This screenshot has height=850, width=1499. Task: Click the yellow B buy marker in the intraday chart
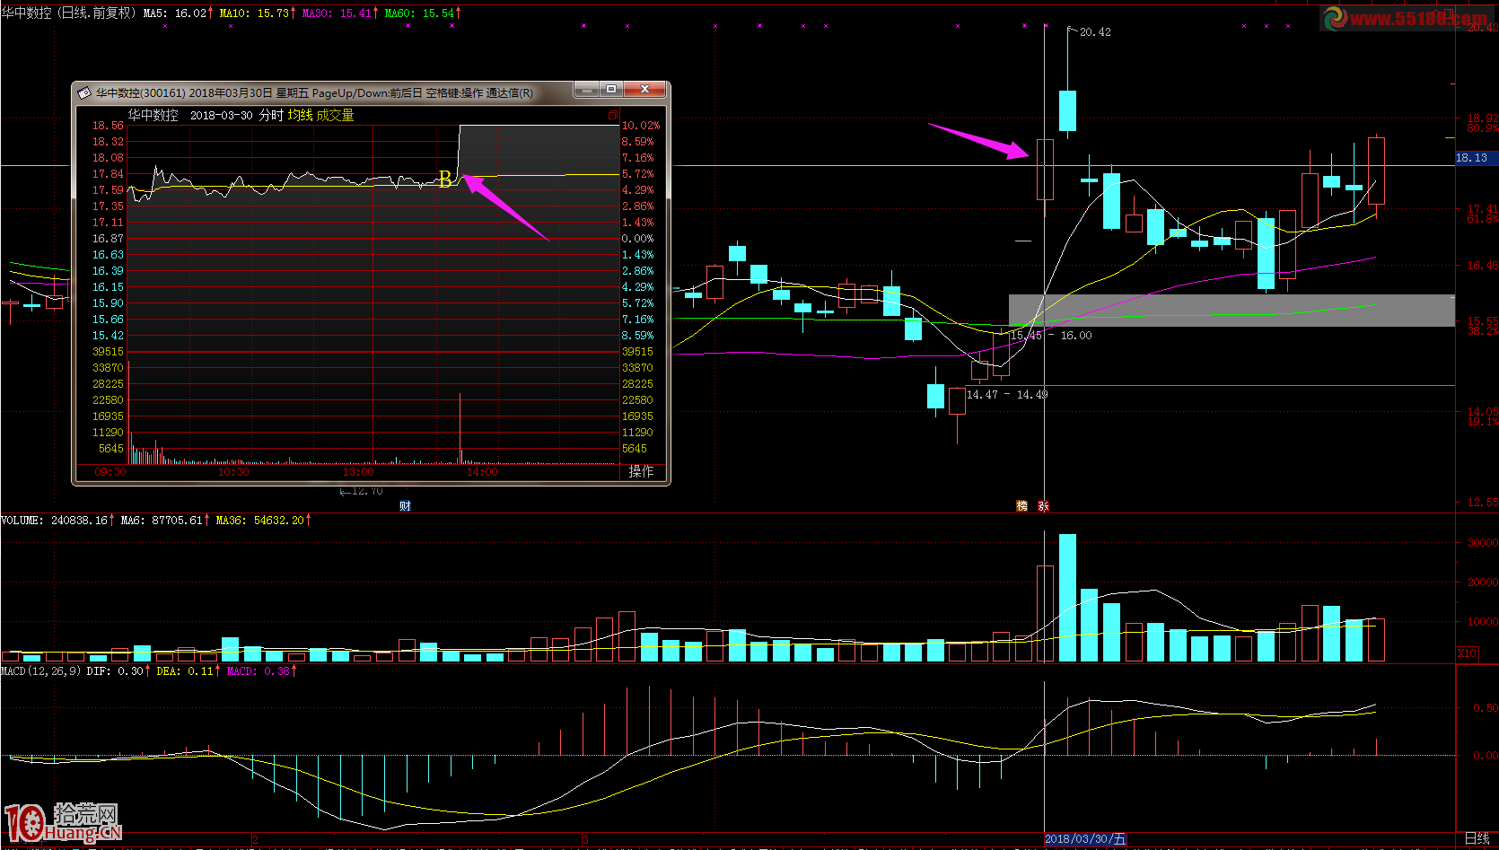445,180
